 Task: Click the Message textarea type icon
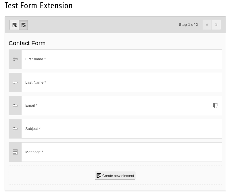15,152
